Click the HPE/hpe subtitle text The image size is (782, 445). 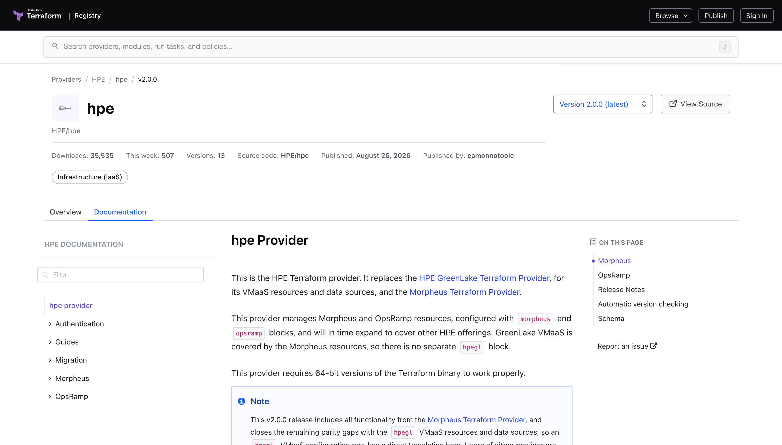(66, 131)
